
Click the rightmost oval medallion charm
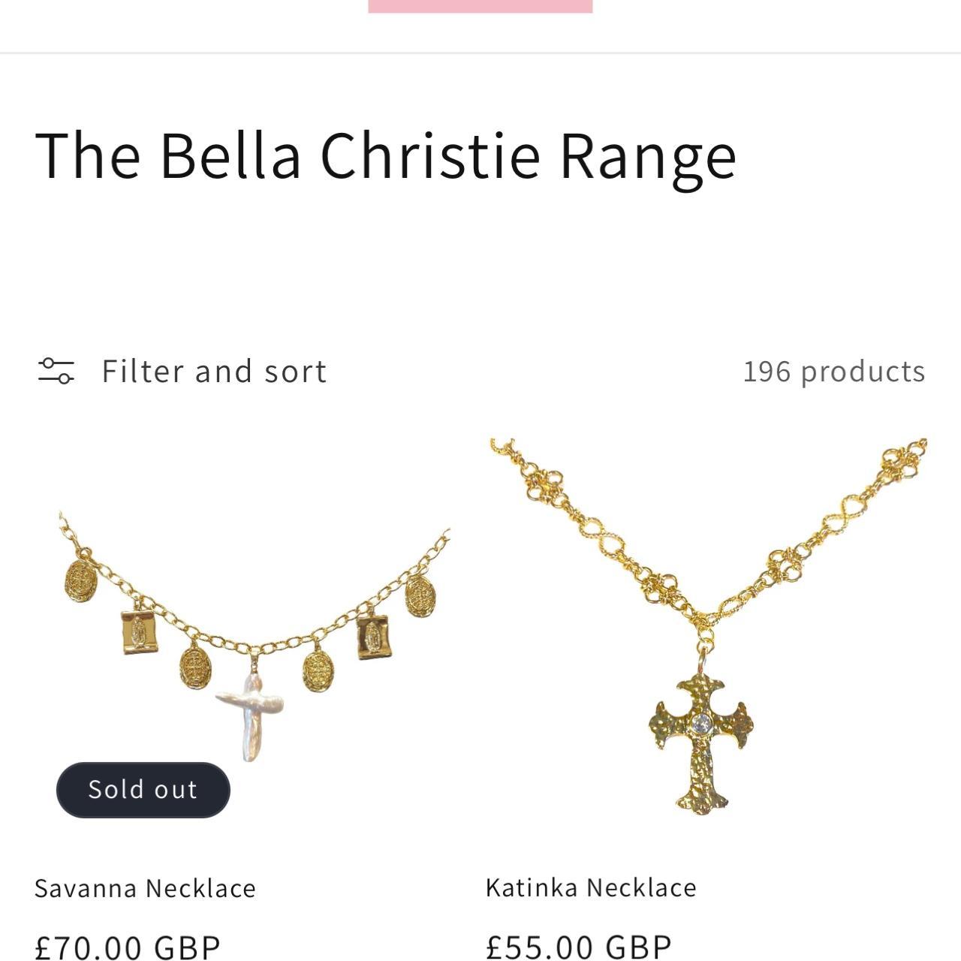tap(421, 596)
